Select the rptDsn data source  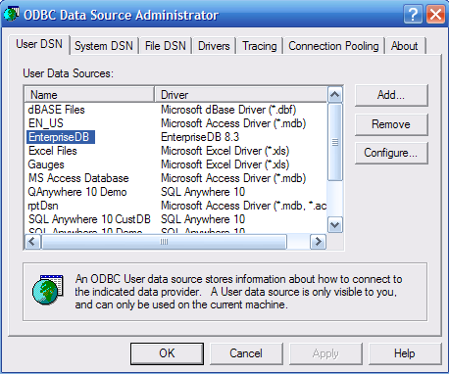coord(43,206)
